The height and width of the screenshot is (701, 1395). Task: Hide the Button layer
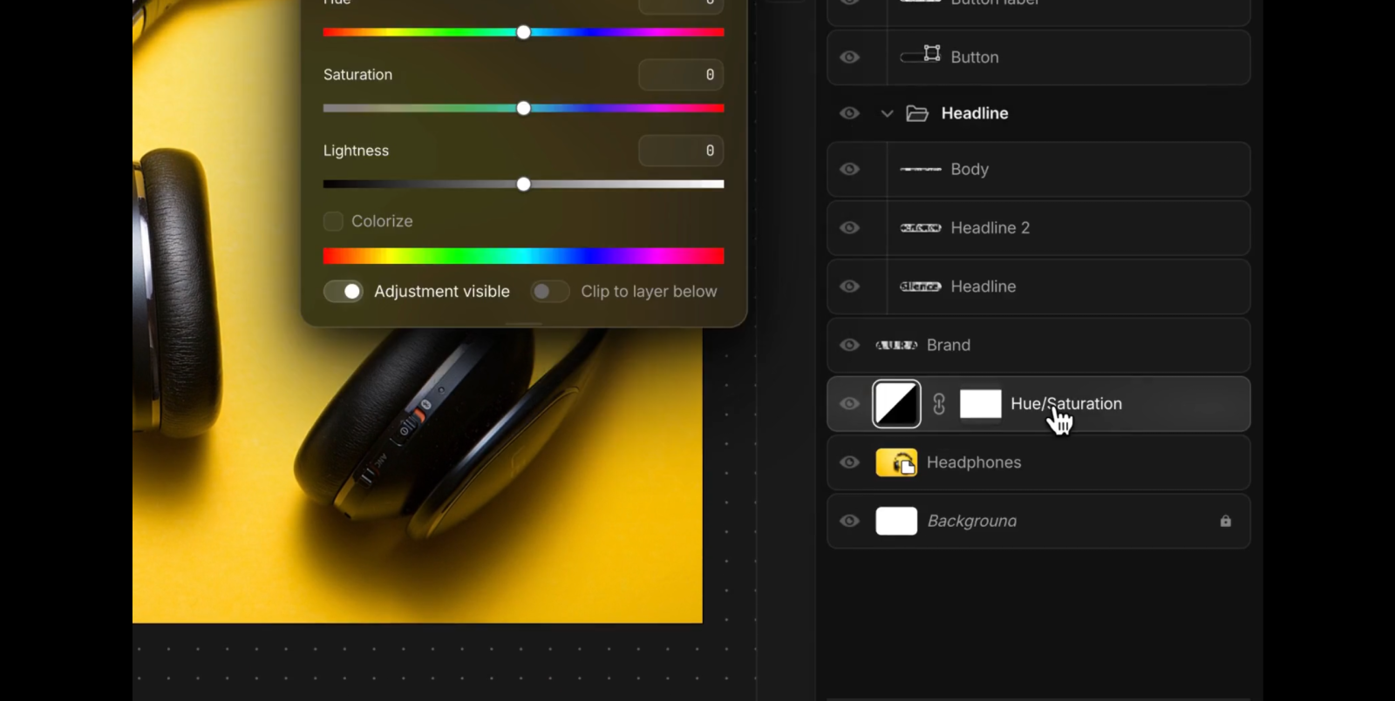click(849, 57)
